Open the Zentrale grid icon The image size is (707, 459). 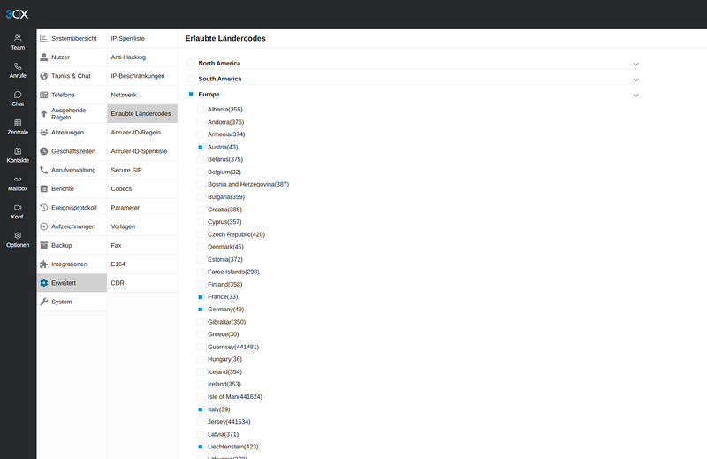(x=18, y=123)
